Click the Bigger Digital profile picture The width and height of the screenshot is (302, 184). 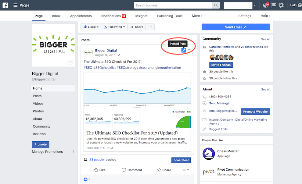pos(54,45)
